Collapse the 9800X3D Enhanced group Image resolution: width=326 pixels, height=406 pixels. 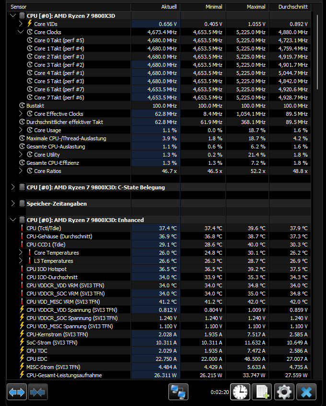pos(13,220)
